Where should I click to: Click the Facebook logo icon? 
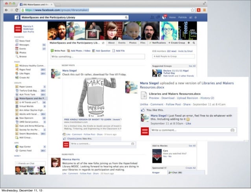click(x=17, y=17)
